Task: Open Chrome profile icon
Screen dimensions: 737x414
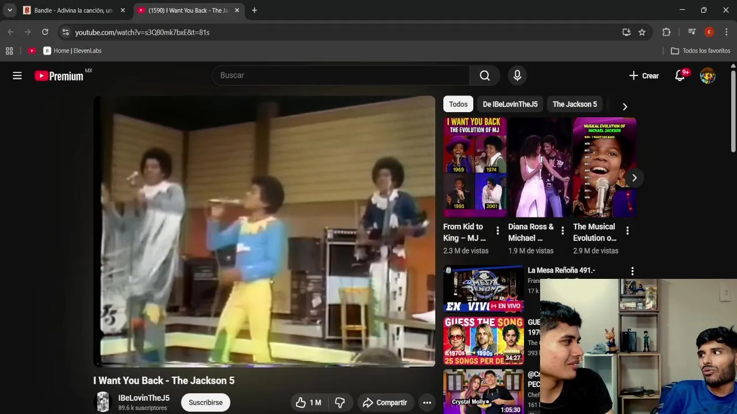Action: [709, 32]
